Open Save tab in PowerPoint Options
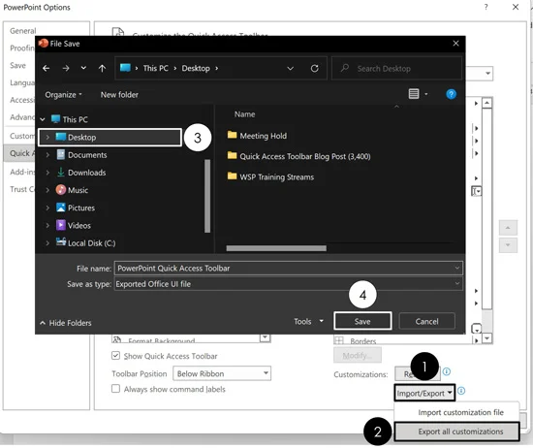Viewport: 533px width, 448px height. tap(18, 65)
